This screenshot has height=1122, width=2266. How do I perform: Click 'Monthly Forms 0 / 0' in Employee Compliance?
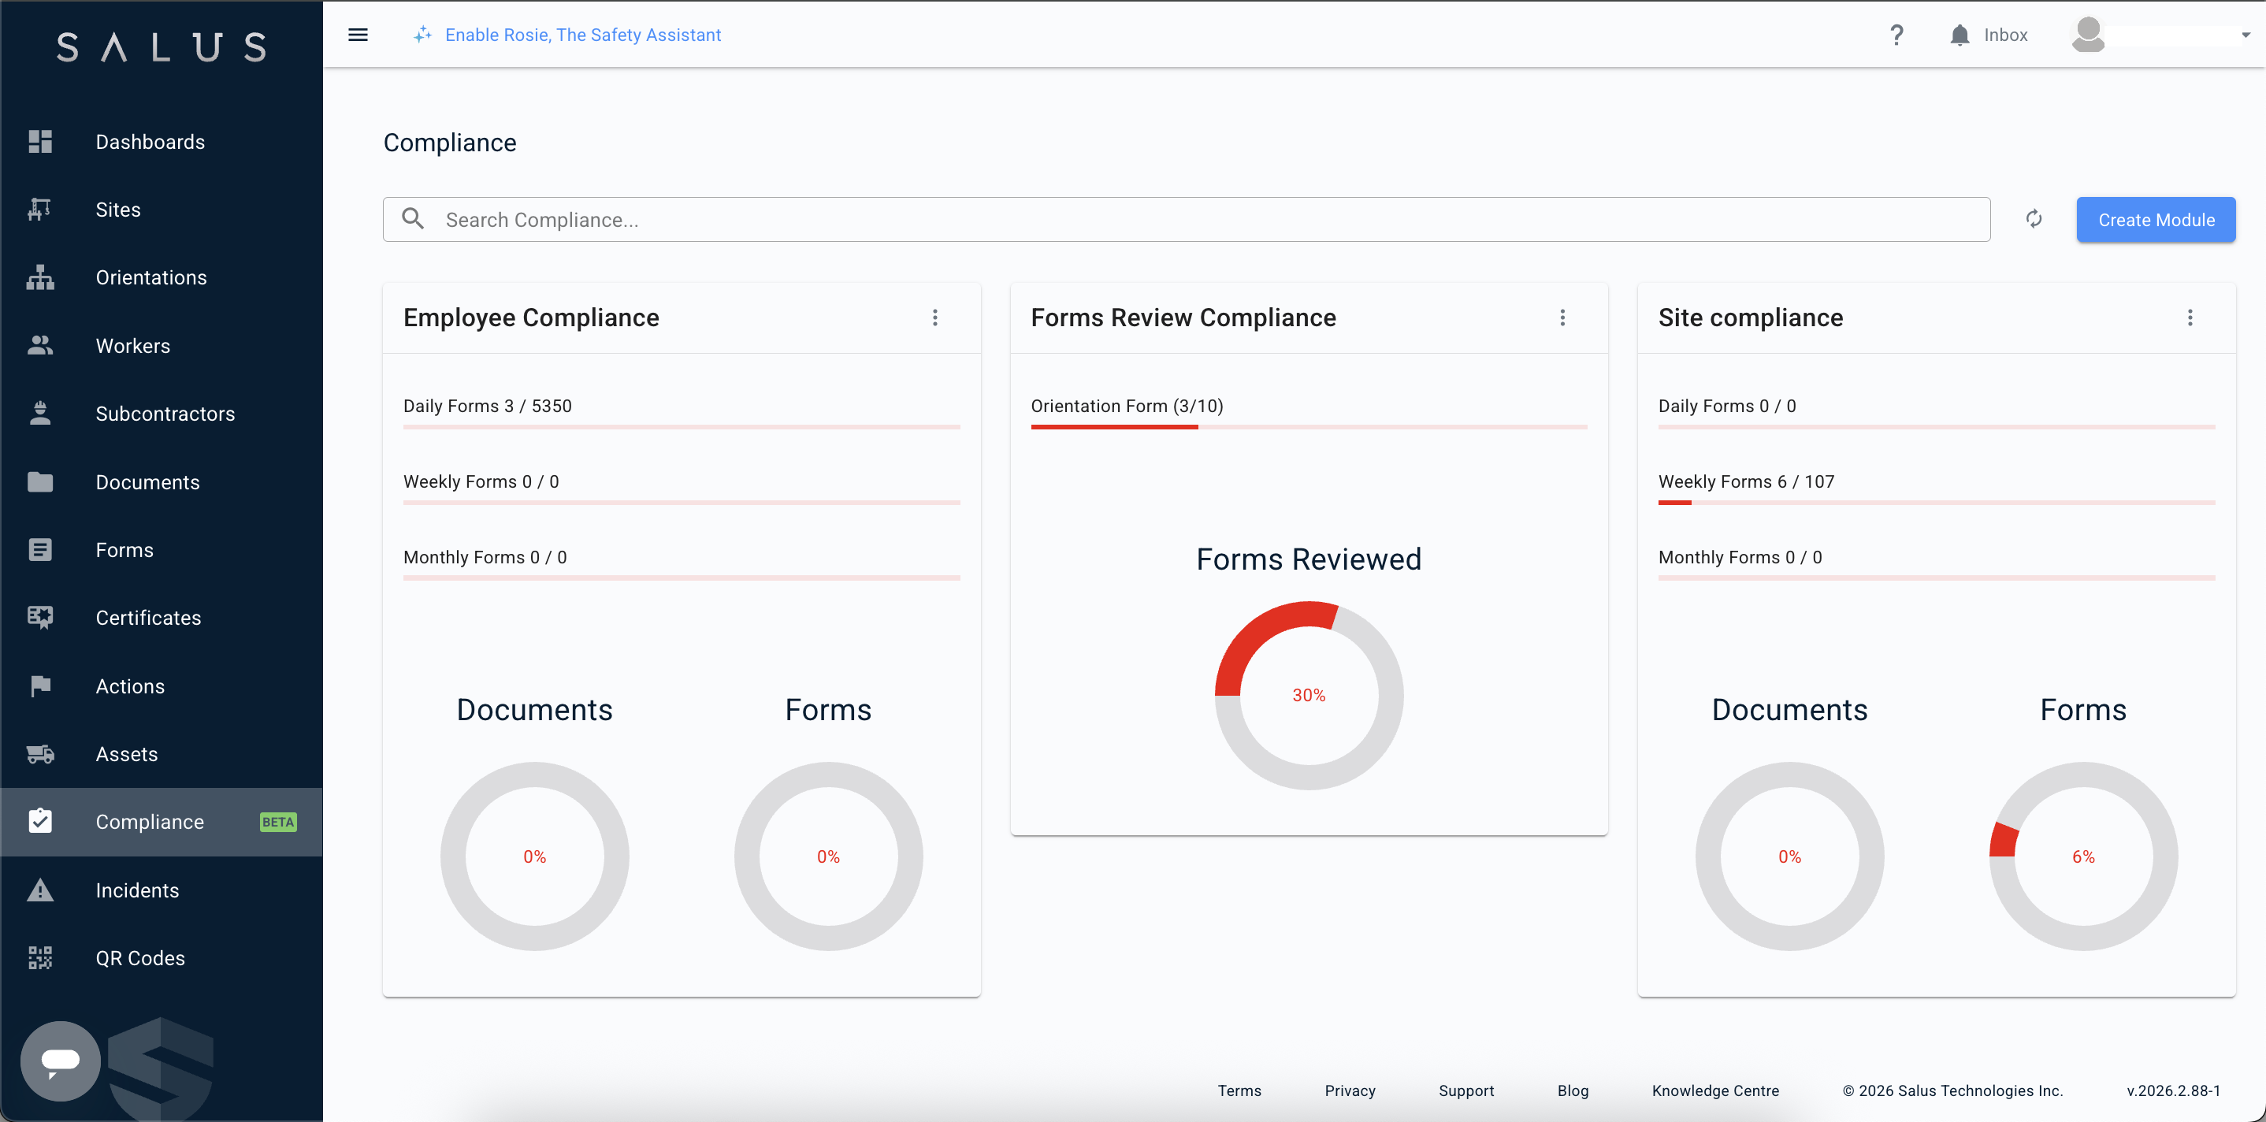[x=485, y=557]
